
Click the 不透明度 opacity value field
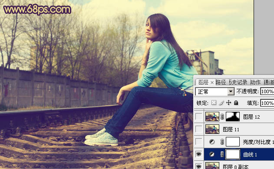(267, 91)
